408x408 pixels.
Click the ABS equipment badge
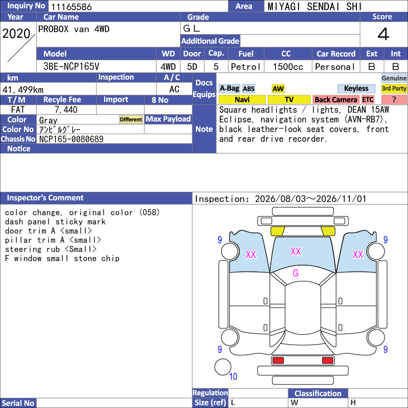pyautogui.click(x=248, y=89)
